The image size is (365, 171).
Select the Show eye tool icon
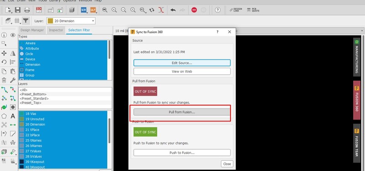click(x=13, y=35)
